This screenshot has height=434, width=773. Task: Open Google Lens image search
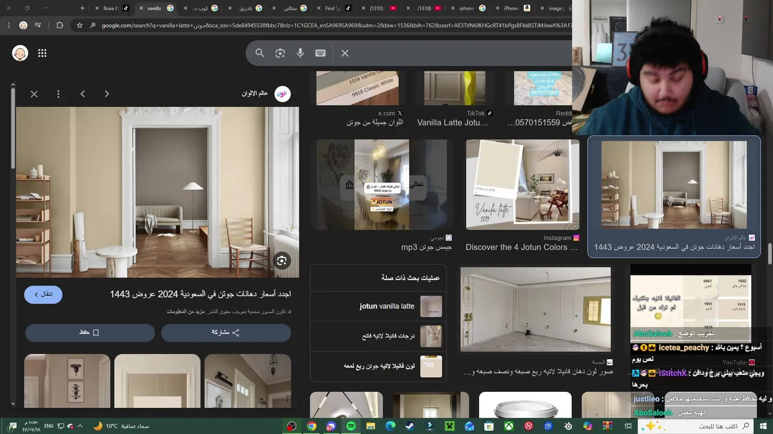tap(280, 53)
